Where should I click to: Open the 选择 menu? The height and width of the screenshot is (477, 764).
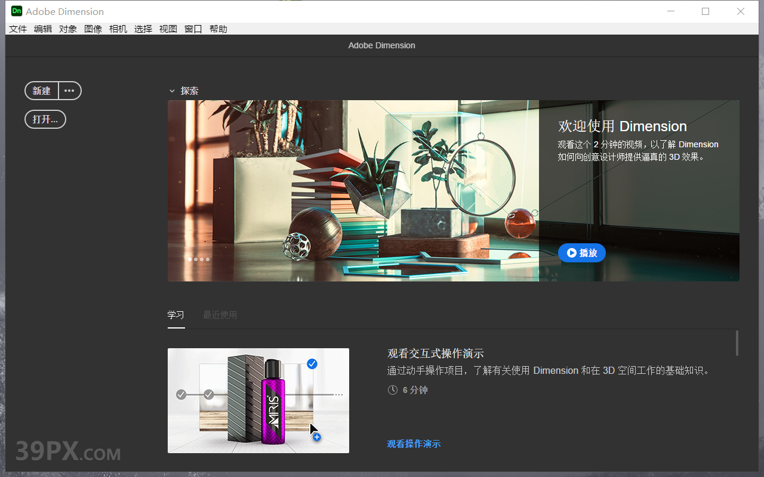point(143,29)
